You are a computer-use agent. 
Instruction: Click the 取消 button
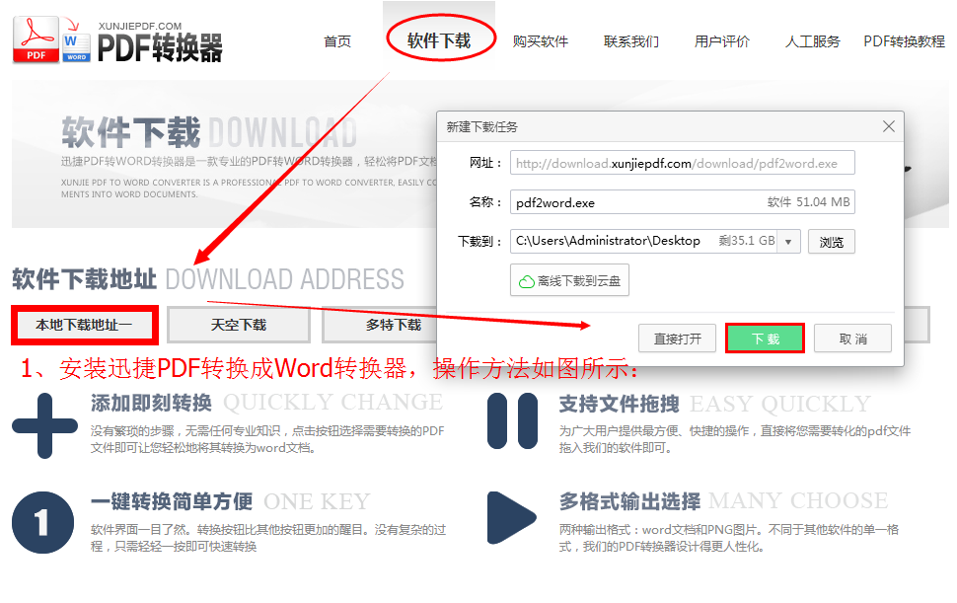point(852,339)
